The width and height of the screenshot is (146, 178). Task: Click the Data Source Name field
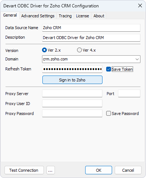[91, 28]
